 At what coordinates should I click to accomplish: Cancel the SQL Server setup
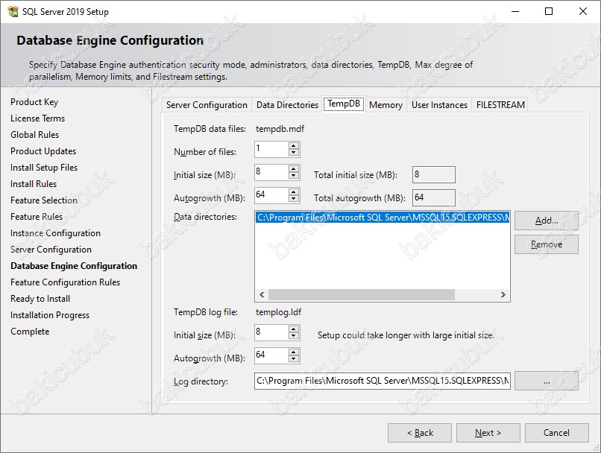pyautogui.click(x=556, y=433)
